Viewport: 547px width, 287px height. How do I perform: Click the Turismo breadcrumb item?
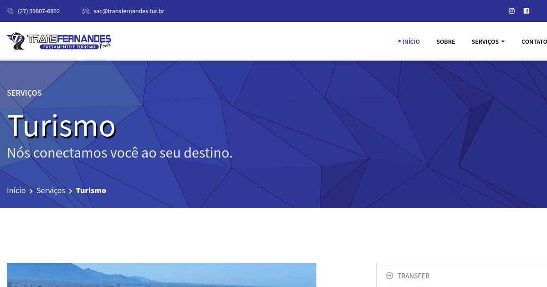coord(91,190)
